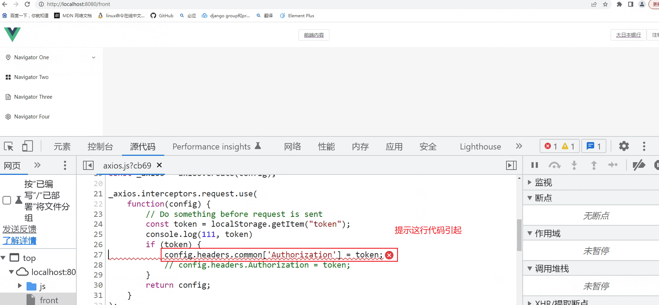Switch to the 控制台 Console tab
Viewport: 659px width, 305px height.
[100, 147]
